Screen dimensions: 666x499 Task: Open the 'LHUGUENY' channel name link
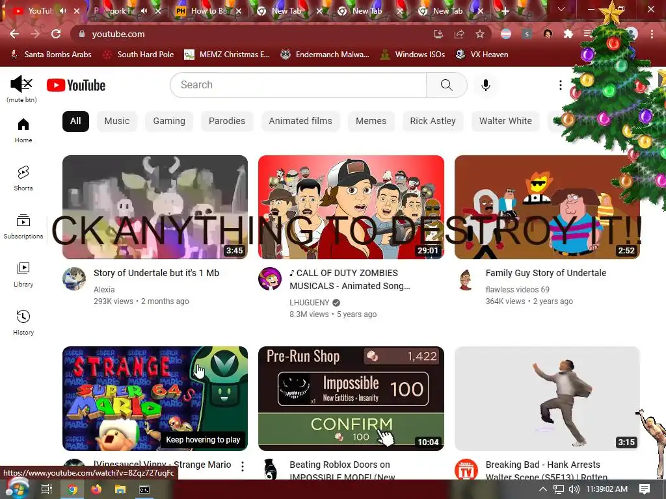pyautogui.click(x=309, y=303)
